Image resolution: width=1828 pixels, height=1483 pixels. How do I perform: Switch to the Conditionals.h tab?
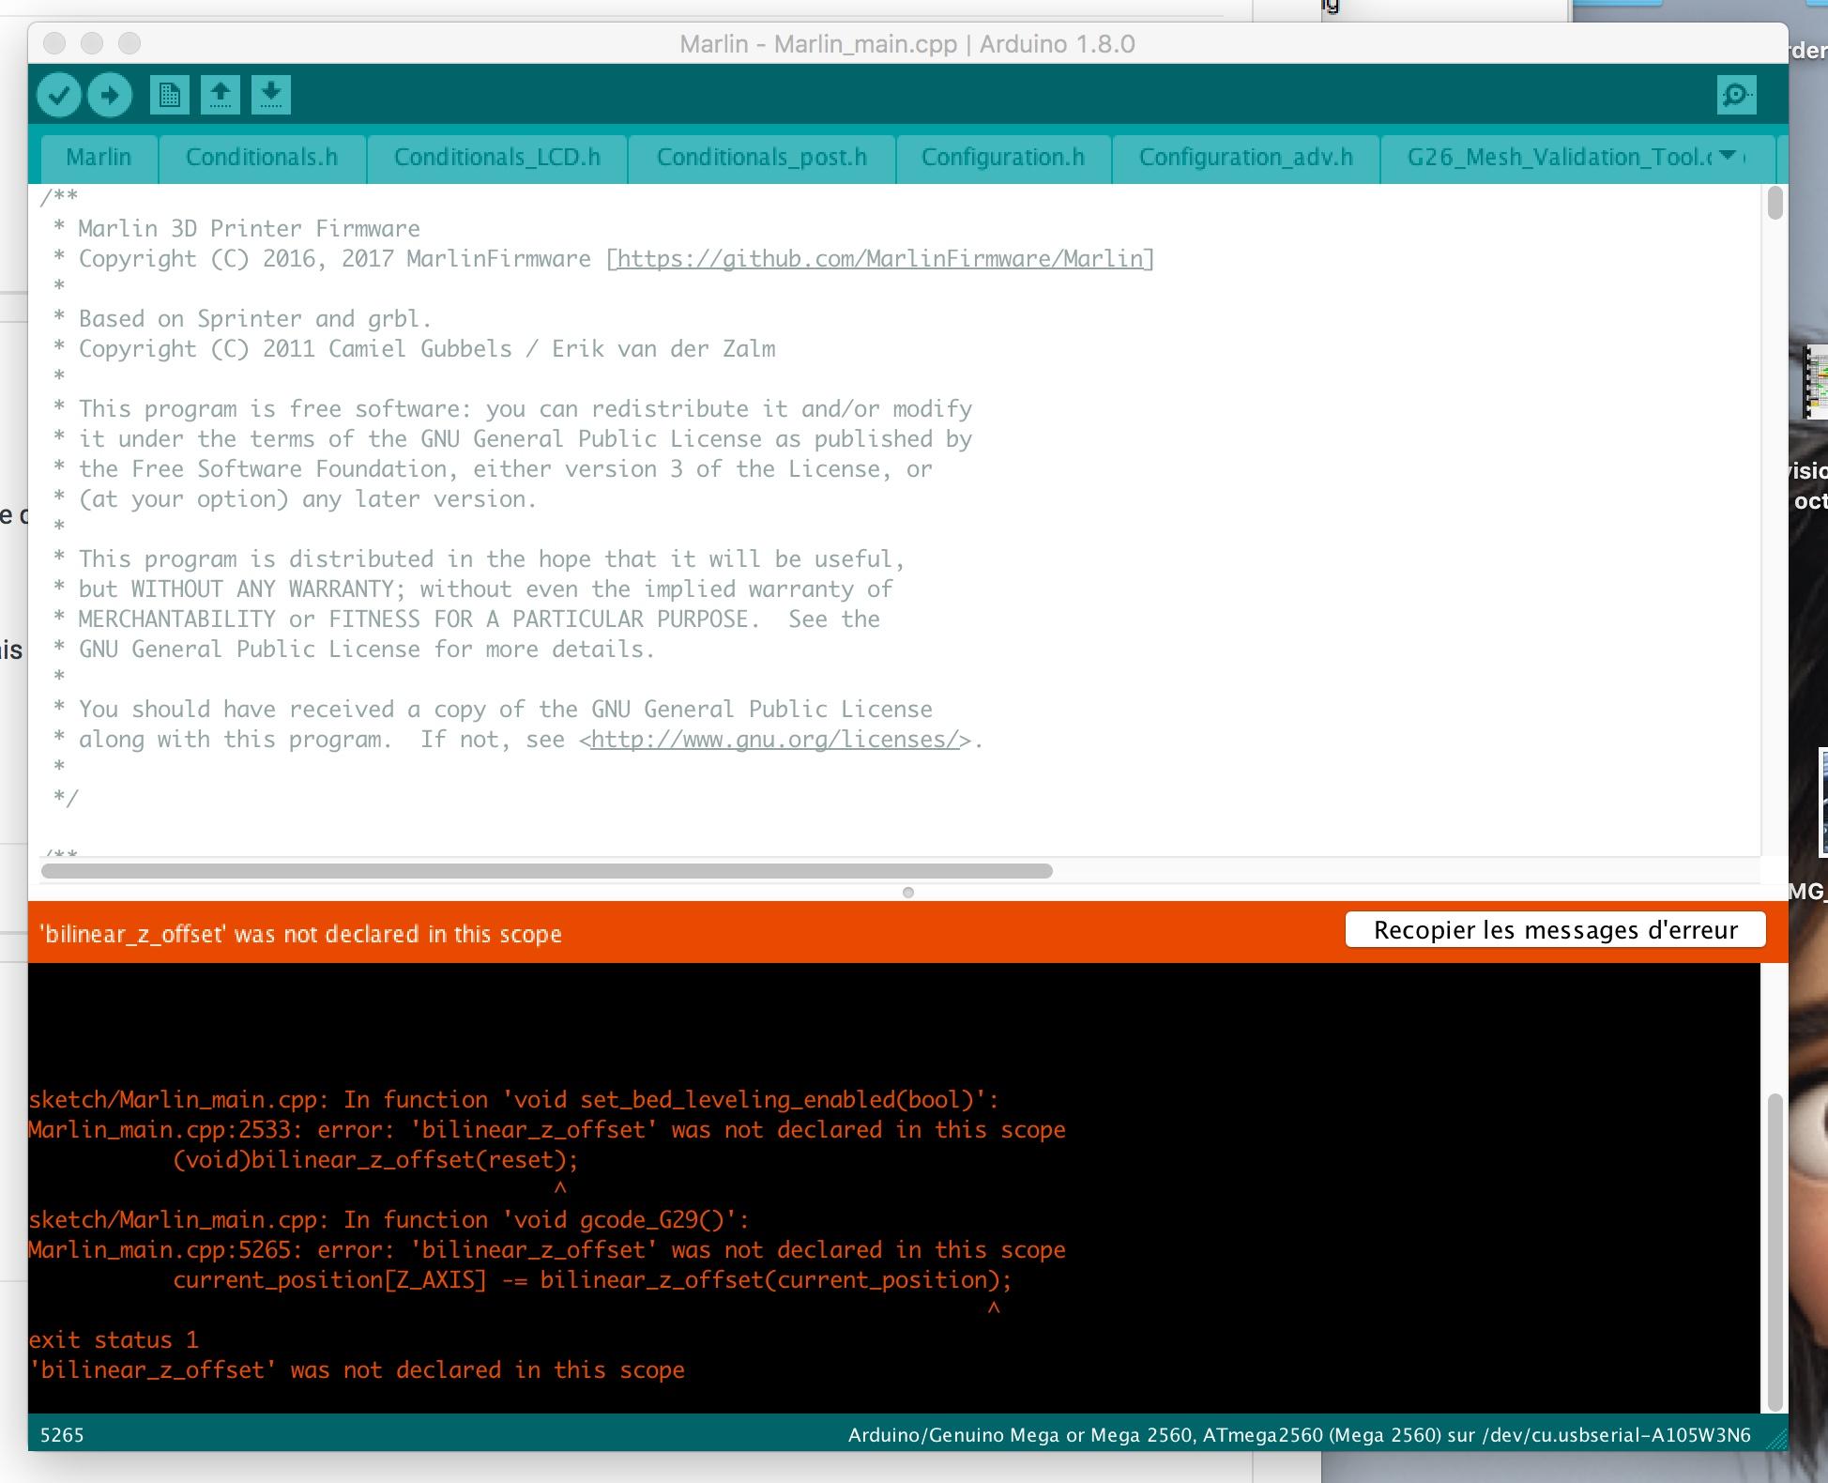tap(262, 157)
